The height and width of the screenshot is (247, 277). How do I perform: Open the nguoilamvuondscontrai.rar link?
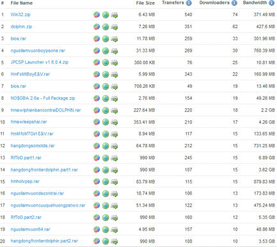click(37, 193)
